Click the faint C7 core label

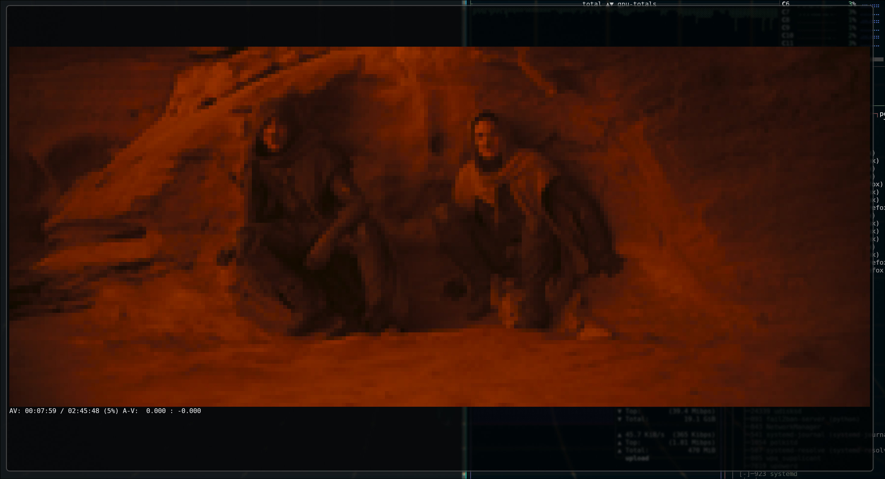click(x=785, y=12)
